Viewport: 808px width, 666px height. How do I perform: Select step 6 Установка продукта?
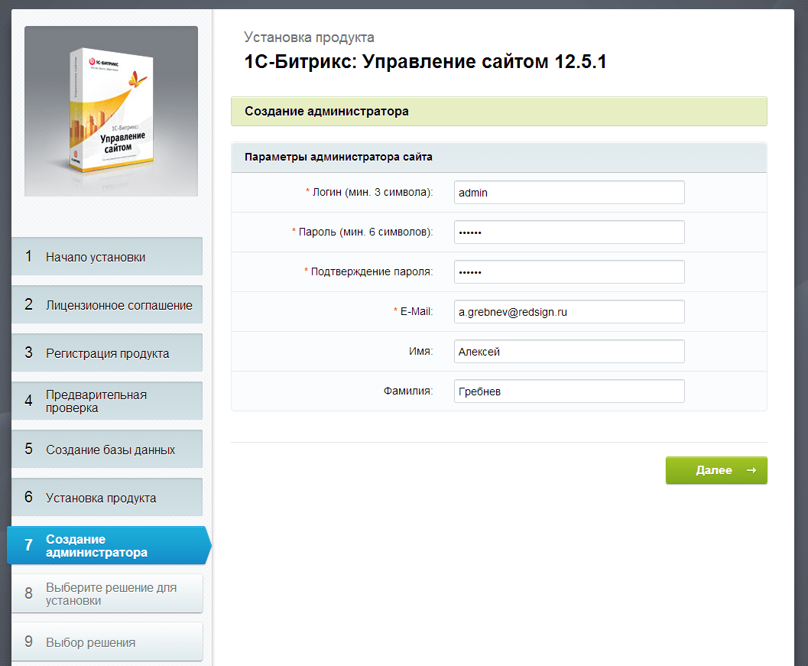(107, 498)
